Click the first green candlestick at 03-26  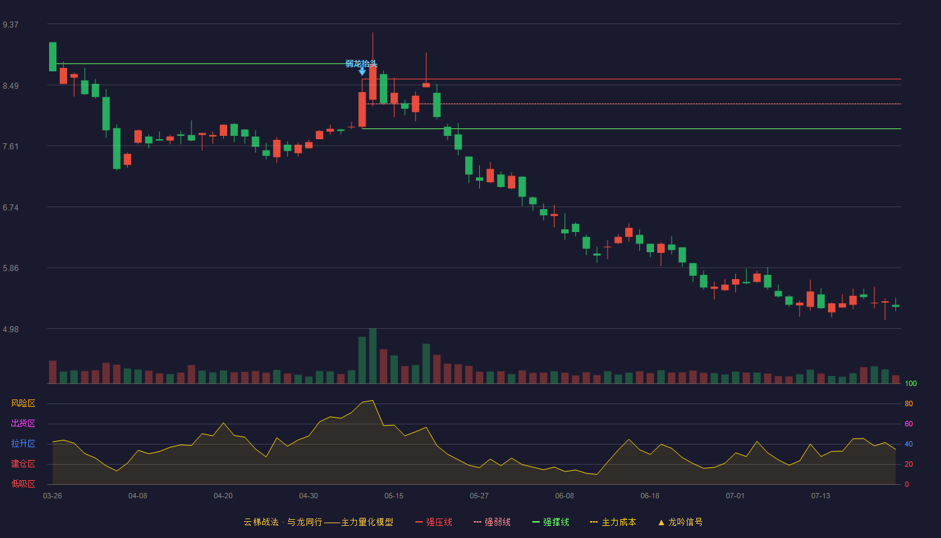point(52,56)
